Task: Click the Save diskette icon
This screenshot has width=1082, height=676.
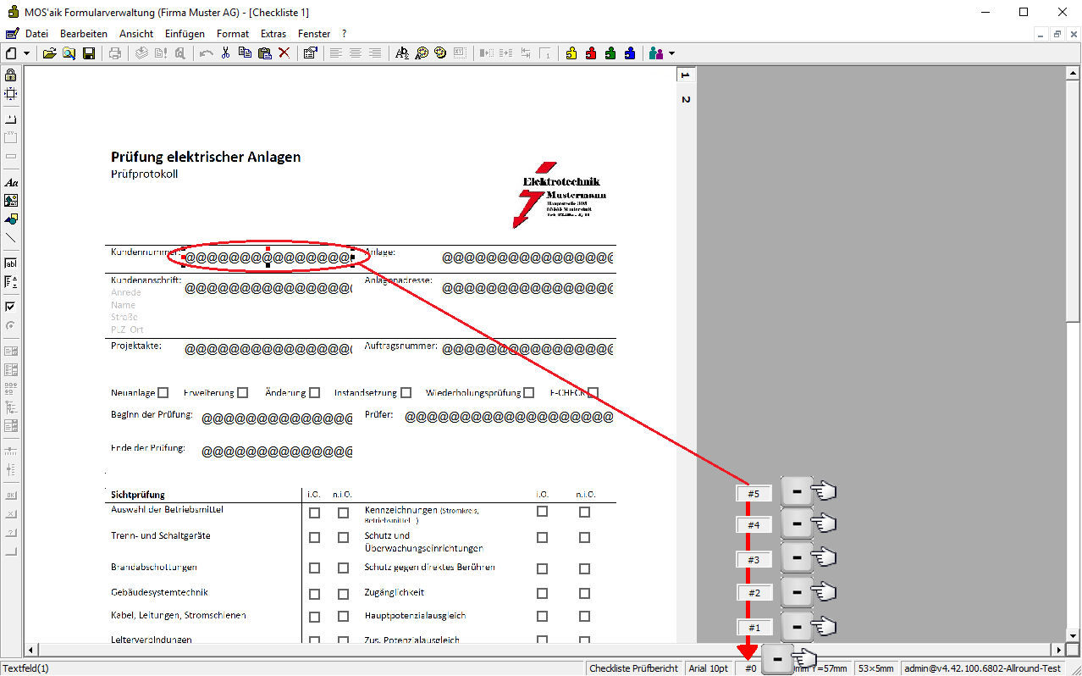Action: coord(88,53)
